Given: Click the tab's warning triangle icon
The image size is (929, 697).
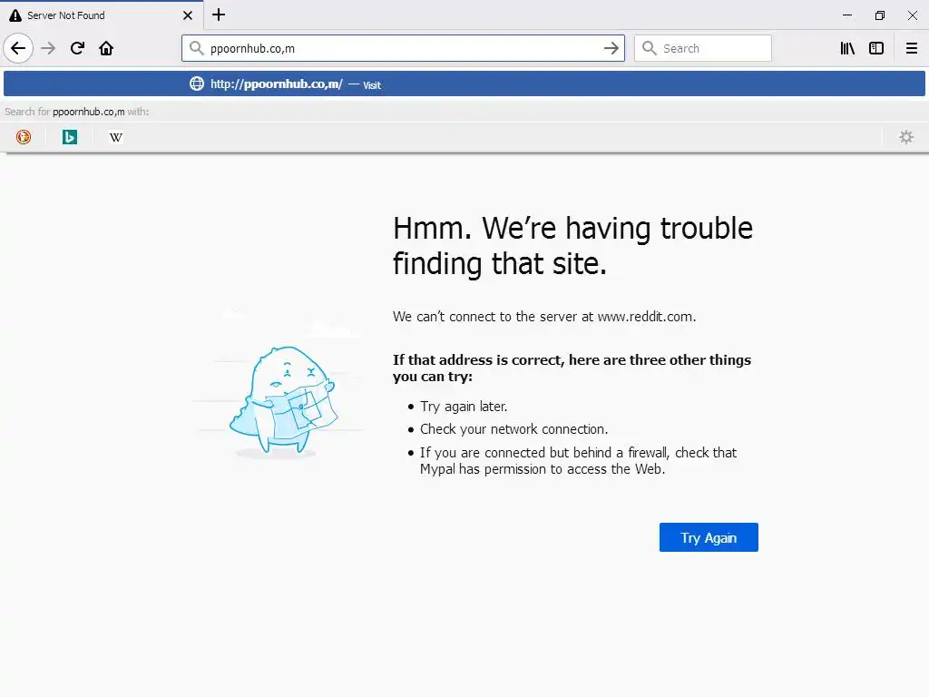Looking at the screenshot, I should pos(15,15).
